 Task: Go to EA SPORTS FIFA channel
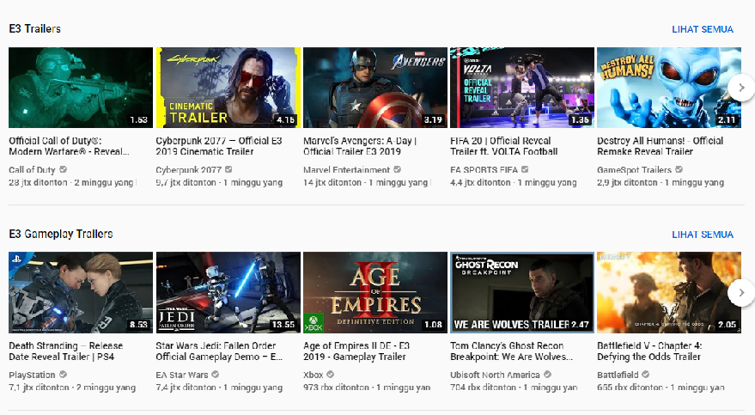pos(484,170)
